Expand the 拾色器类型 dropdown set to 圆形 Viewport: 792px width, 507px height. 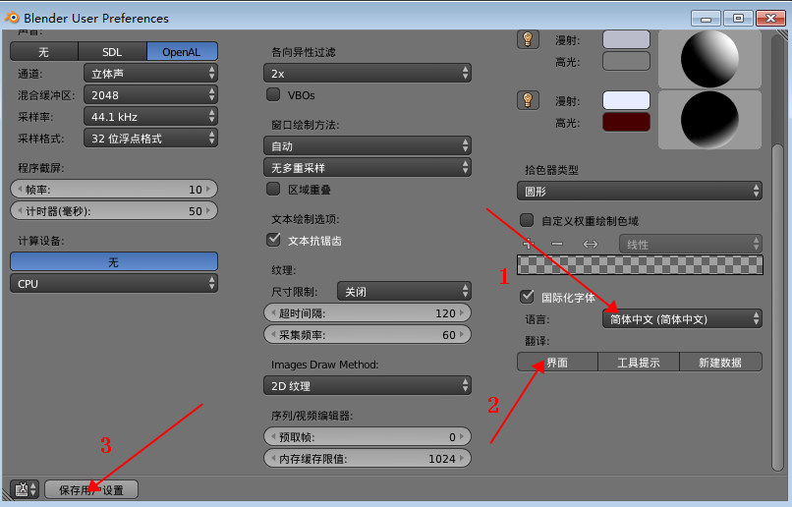click(x=640, y=191)
